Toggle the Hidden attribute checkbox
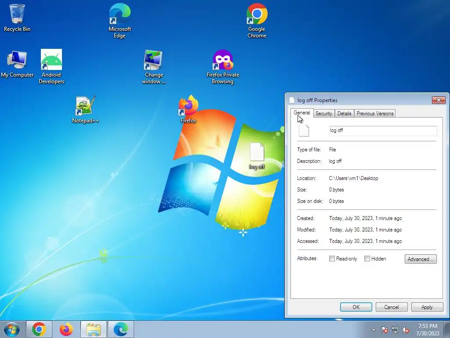 coord(367,259)
